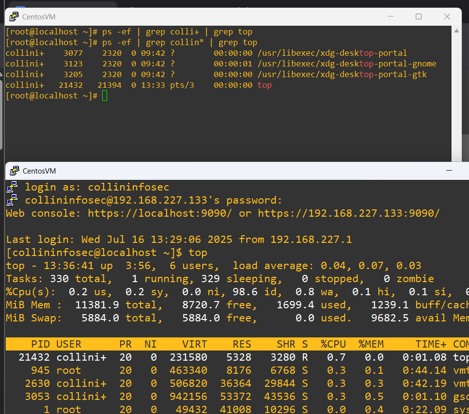Click the green cursor at the root prompt
The width and height of the screenshot is (469, 414).
[105, 96]
